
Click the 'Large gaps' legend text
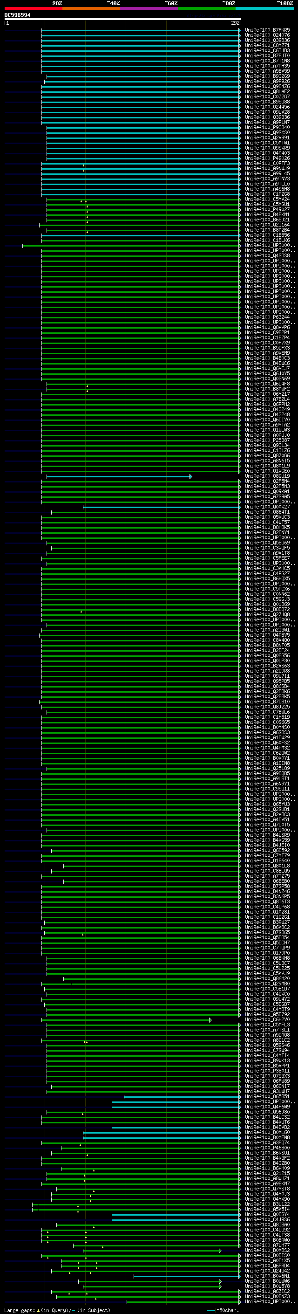[20, 1310]
